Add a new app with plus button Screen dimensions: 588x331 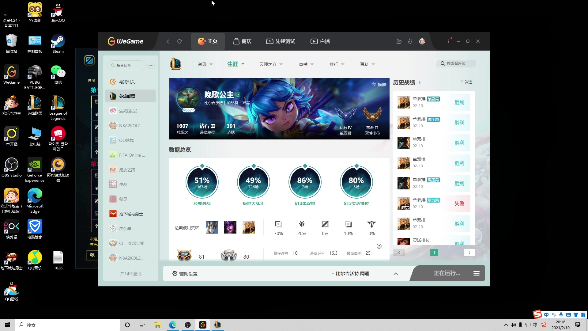click(151, 65)
